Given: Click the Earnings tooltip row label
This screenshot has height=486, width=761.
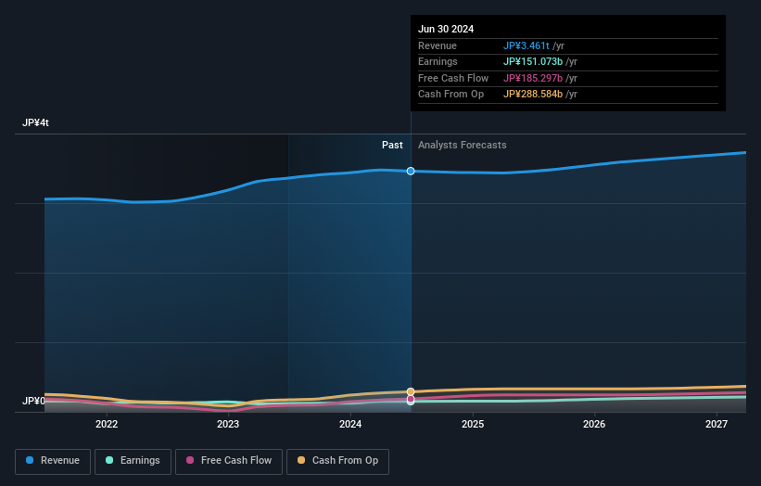Looking at the screenshot, I should tap(438, 61).
